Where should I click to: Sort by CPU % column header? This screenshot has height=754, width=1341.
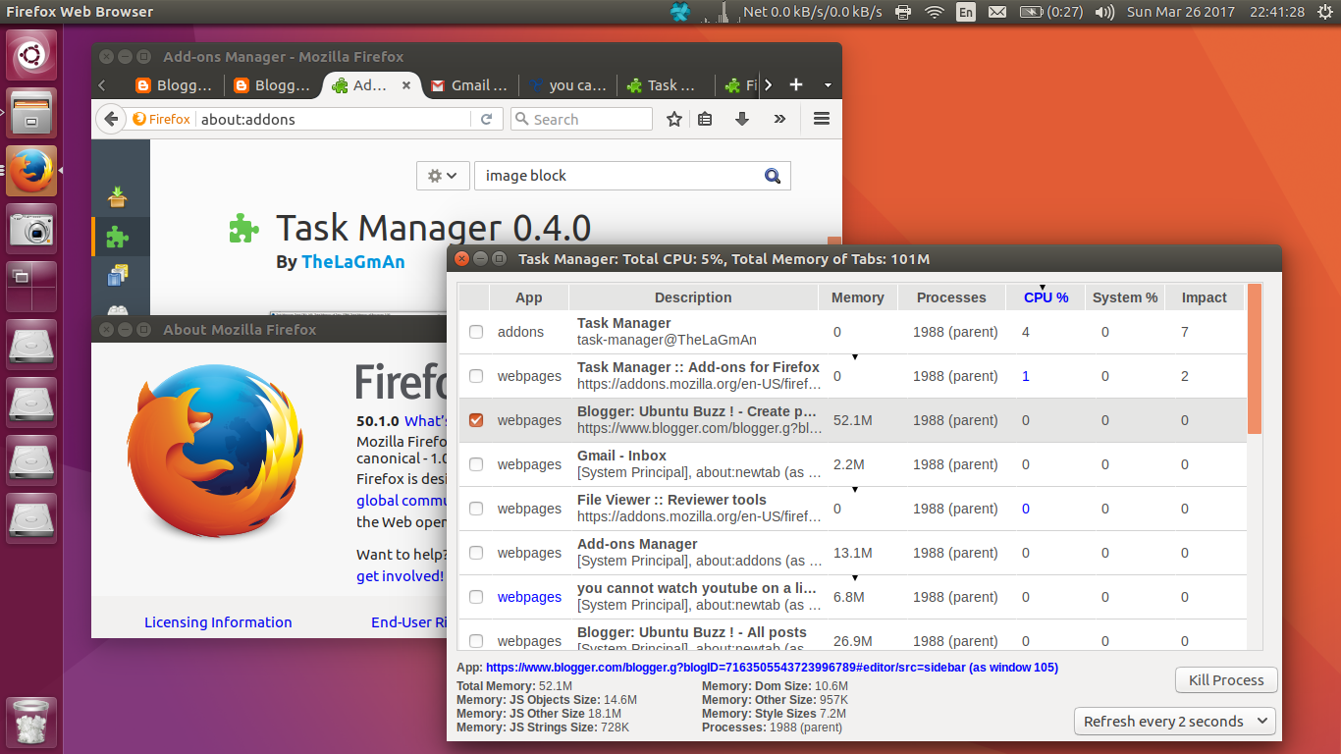tap(1046, 297)
